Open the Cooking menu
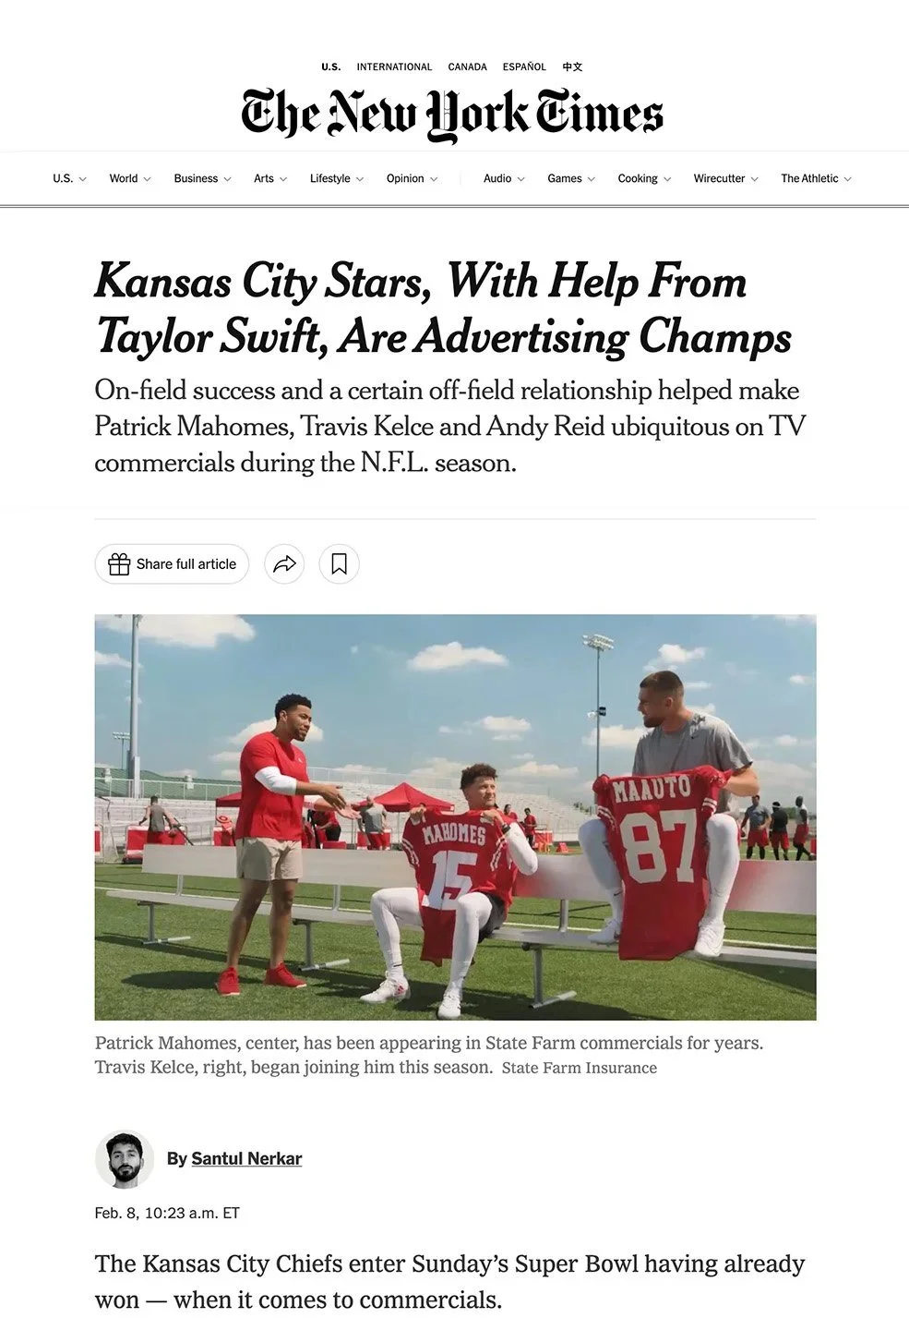This screenshot has width=909, height=1330. (x=644, y=178)
